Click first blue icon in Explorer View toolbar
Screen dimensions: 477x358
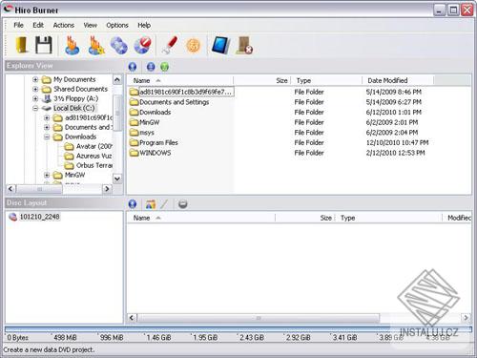(133, 67)
